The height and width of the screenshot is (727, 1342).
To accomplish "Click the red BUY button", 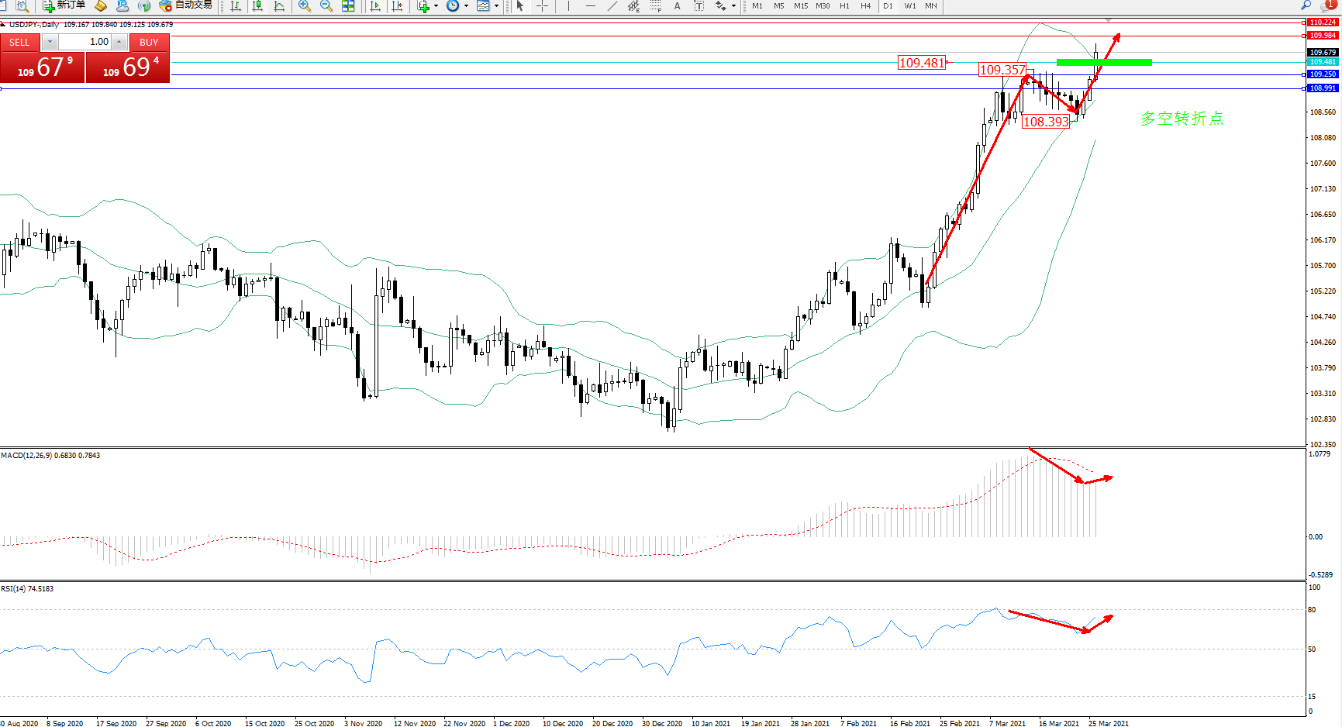I will pyautogui.click(x=149, y=43).
